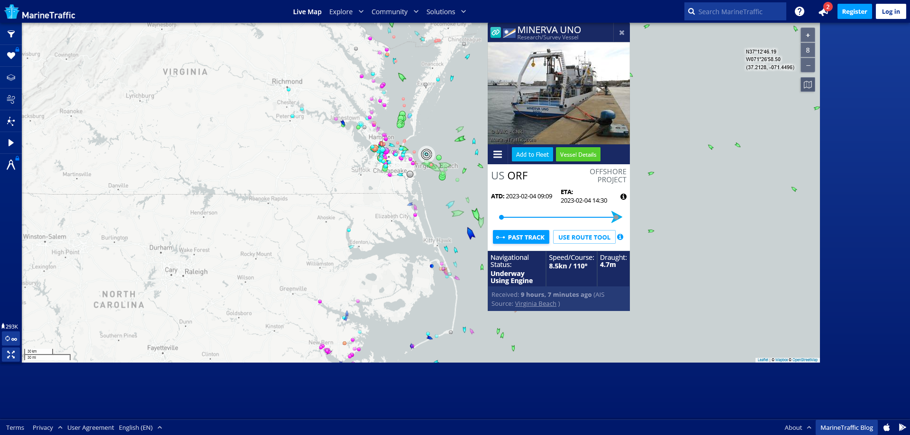Open the notifications megaphone icon
The height and width of the screenshot is (435, 910).
[x=823, y=12]
